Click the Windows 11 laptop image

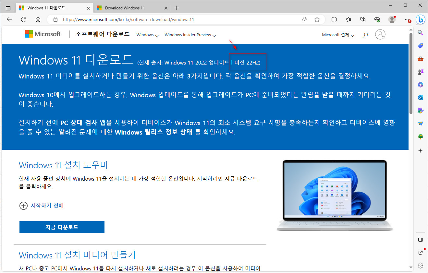(x=335, y=195)
